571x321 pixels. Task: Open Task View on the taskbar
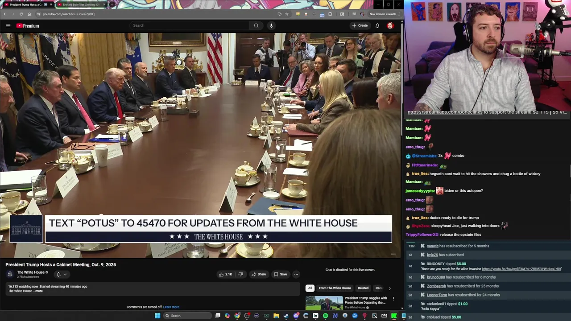[218, 316]
